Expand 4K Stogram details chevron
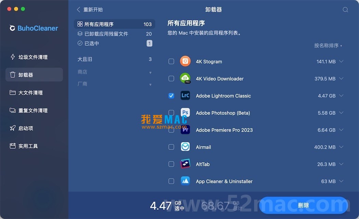 click(341, 61)
